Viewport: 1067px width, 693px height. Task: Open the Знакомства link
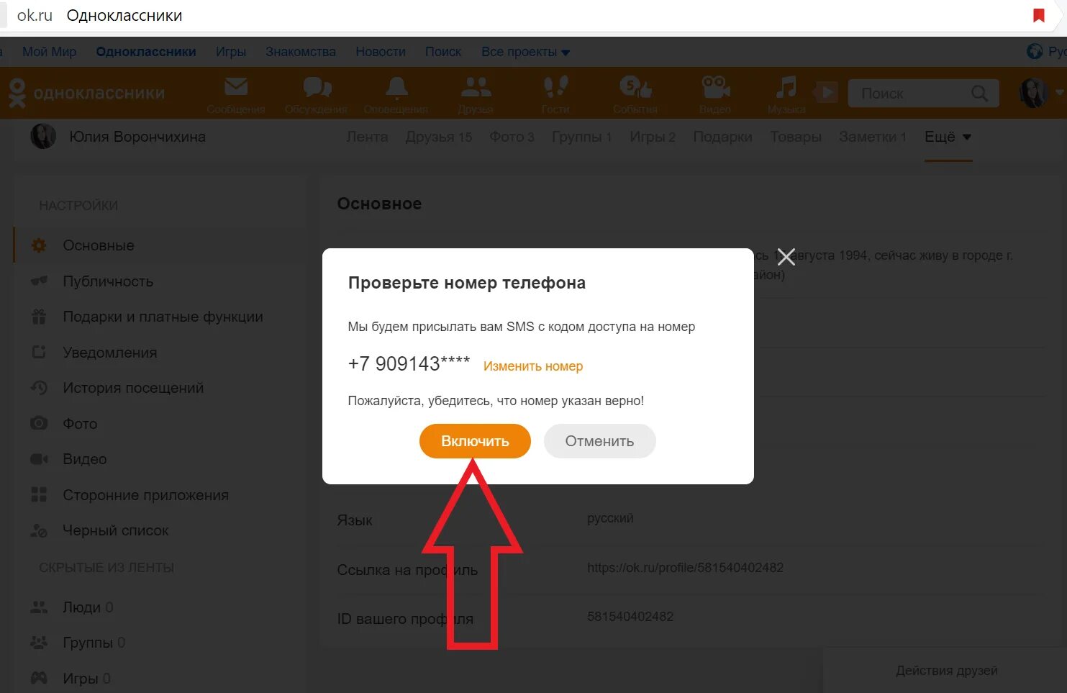(x=301, y=52)
